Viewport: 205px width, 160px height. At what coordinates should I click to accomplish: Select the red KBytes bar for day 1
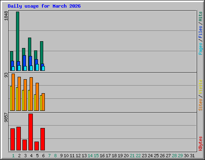(12, 139)
